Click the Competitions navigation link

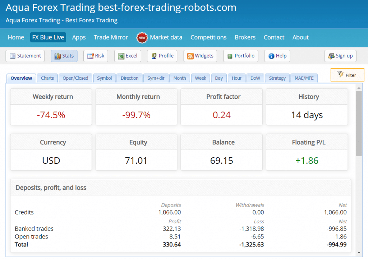pyautogui.click(x=208, y=37)
